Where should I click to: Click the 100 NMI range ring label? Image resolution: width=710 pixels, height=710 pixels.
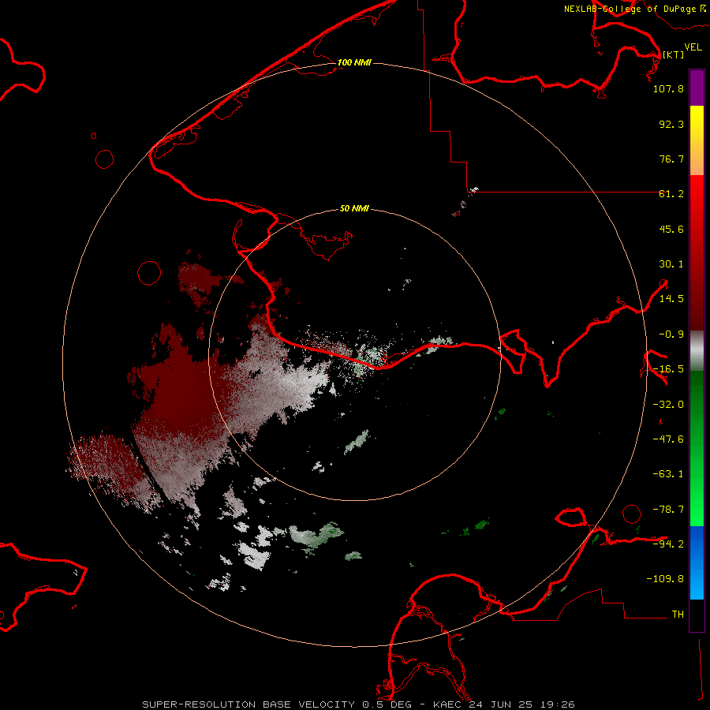click(354, 62)
